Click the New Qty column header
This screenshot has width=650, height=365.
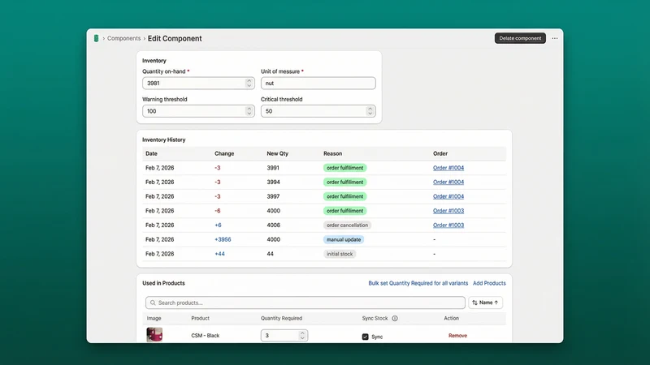pos(277,153)
